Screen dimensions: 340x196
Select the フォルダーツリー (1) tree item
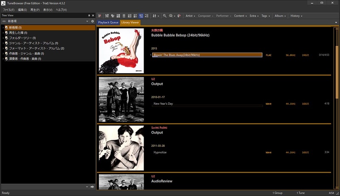click(x=50, y=38)
